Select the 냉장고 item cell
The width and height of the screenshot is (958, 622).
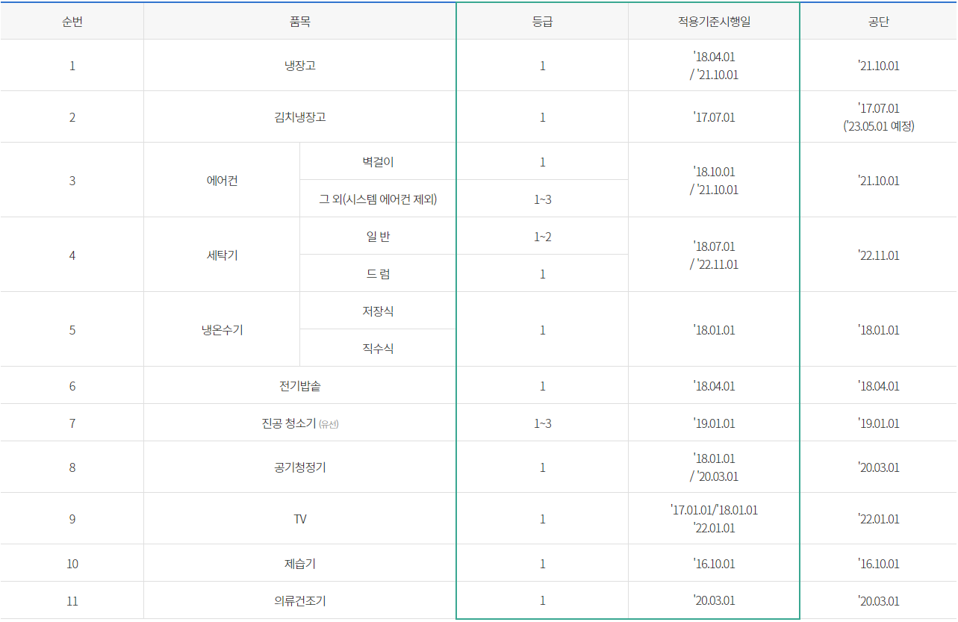click(299, 65)
